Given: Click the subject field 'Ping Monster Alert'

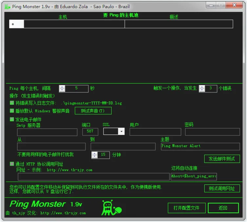Looking at the screenshot, I should point(200,147).
